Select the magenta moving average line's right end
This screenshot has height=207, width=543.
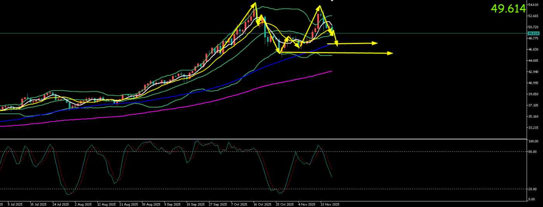332,71
